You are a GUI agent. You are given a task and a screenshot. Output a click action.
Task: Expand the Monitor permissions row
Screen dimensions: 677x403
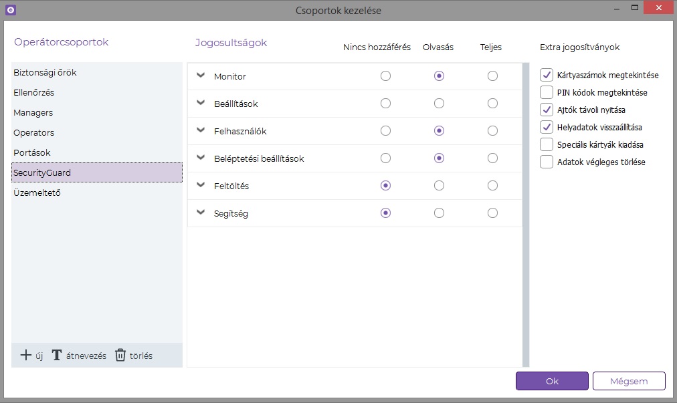[201, 76]
